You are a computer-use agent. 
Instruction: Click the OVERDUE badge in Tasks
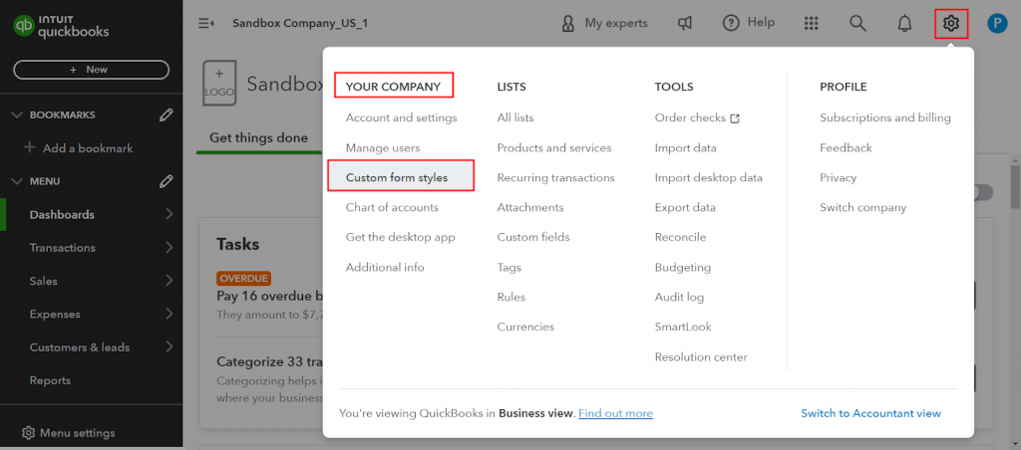[x=243, y=279]
